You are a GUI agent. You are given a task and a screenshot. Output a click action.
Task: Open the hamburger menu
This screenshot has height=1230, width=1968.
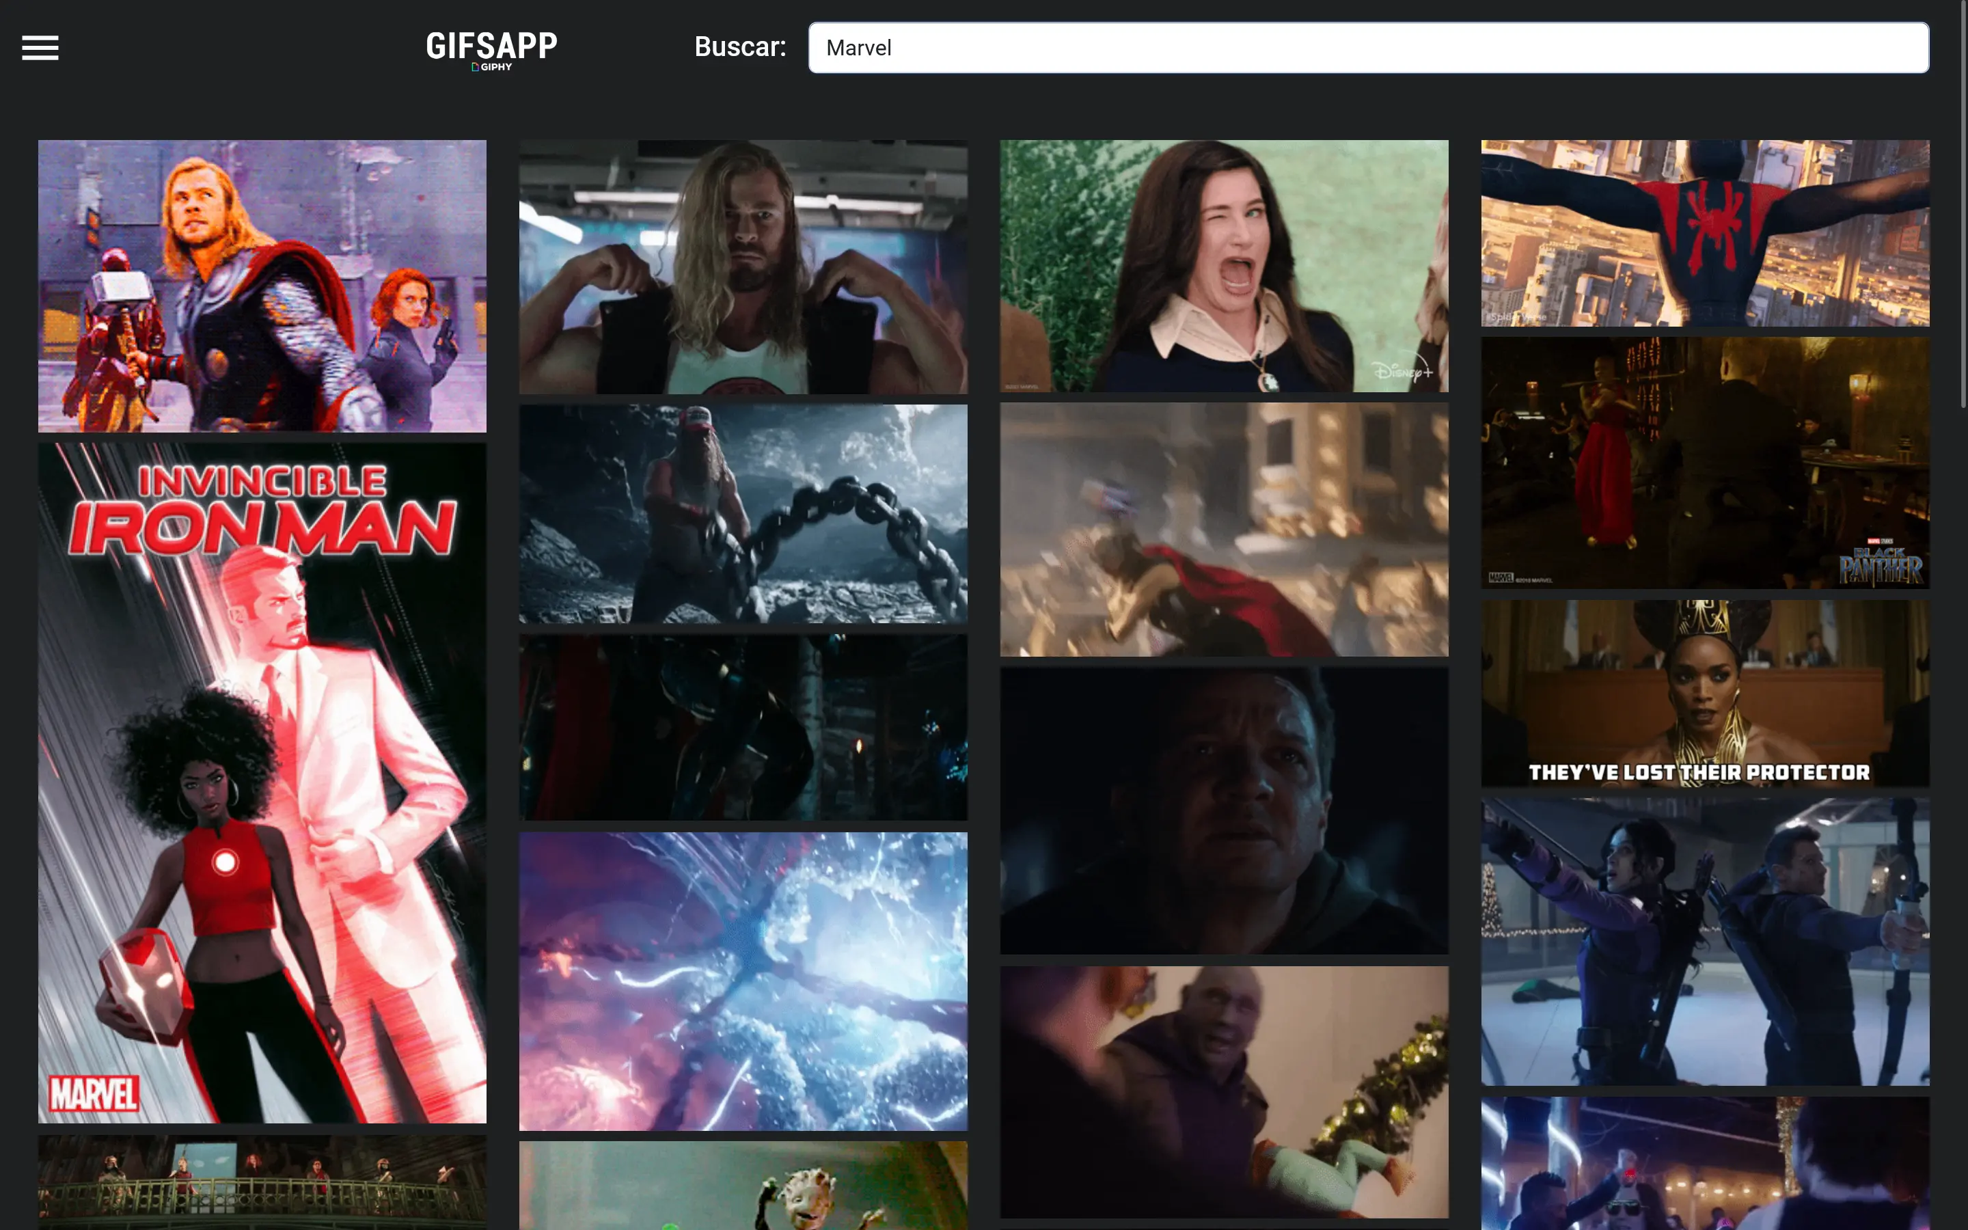click(x=40, y=48)
